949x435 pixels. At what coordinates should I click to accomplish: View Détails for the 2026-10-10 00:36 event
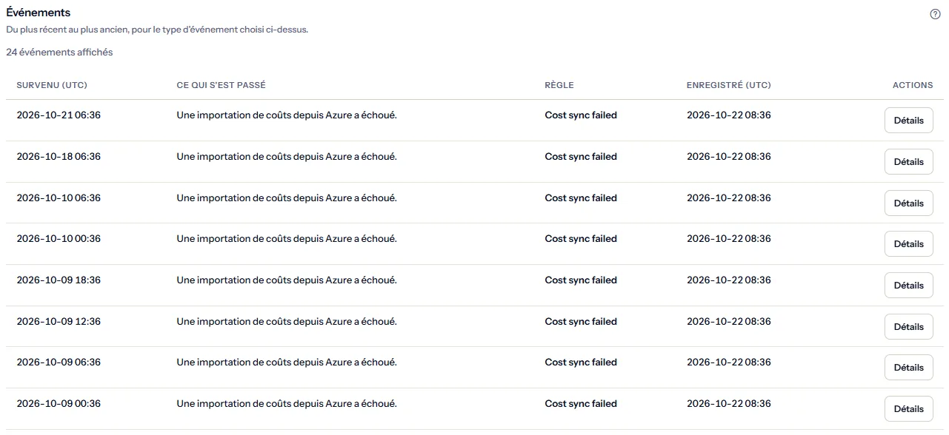click(x=908, y=244)
